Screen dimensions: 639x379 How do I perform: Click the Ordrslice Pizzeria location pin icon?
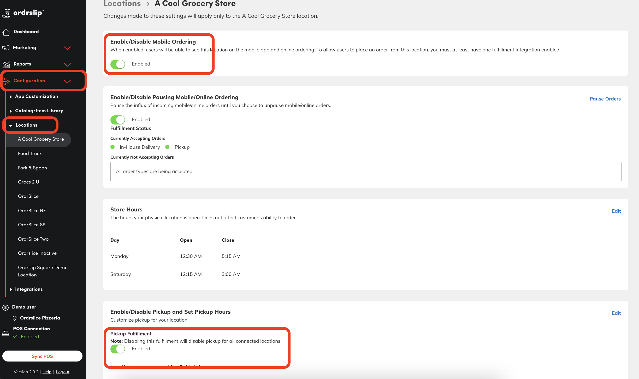pos(15,318)
